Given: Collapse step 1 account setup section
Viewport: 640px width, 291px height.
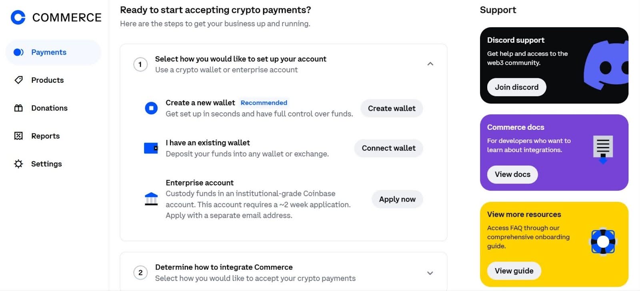Looking at the screenshot, I should 430,64.
